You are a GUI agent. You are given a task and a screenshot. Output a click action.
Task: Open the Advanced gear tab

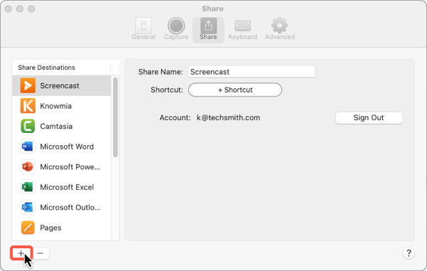click(x=280, y=29)
